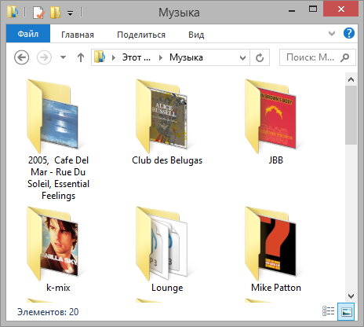Expand the breadcrumb arrow before Этот ...
Image resolution: width=364 pixels, height=327 pixels.
114,57
